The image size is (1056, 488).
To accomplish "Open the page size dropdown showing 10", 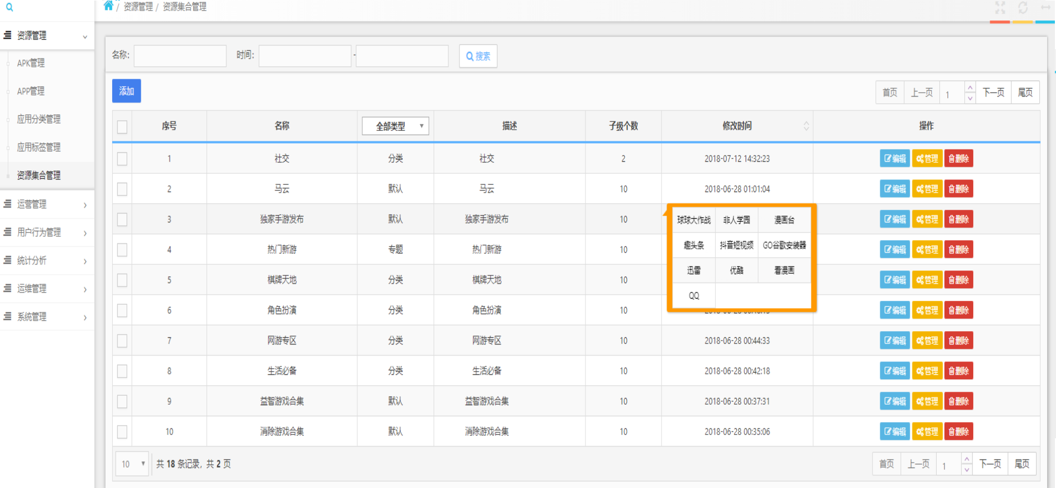I will coord(133,464).
